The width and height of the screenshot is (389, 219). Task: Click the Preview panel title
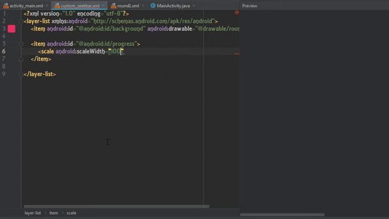click(250, 5)
